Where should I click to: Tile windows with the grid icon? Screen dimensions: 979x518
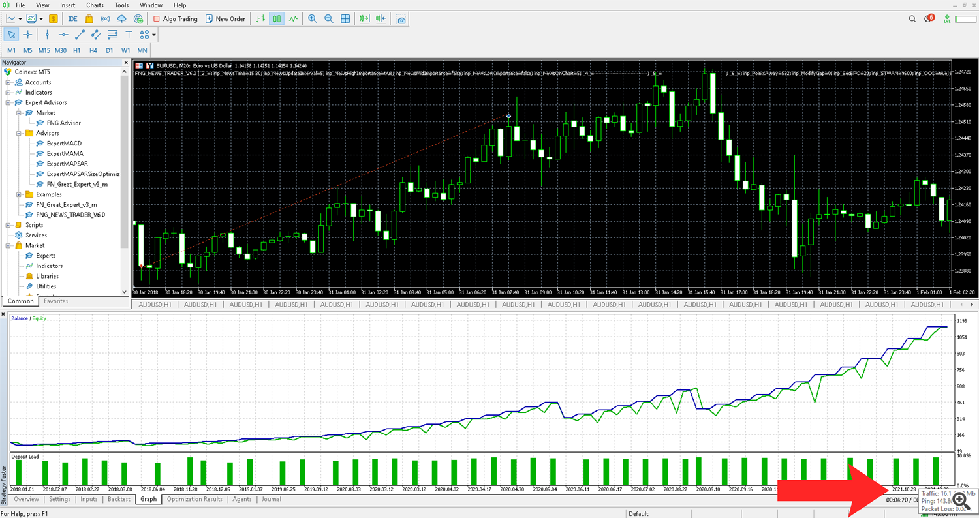pos(345,19)
